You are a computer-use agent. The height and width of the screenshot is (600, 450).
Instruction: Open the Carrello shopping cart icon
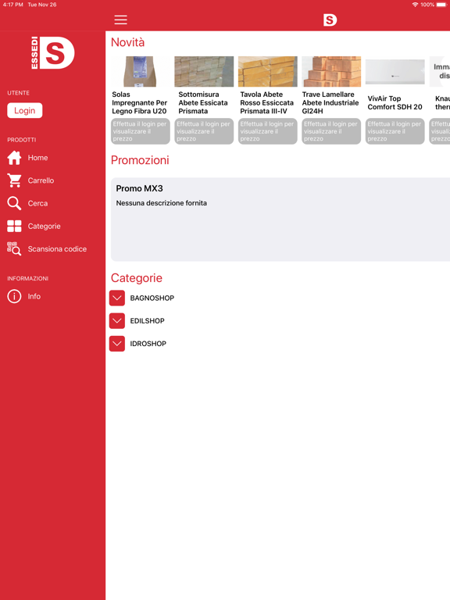click(14, 180)
